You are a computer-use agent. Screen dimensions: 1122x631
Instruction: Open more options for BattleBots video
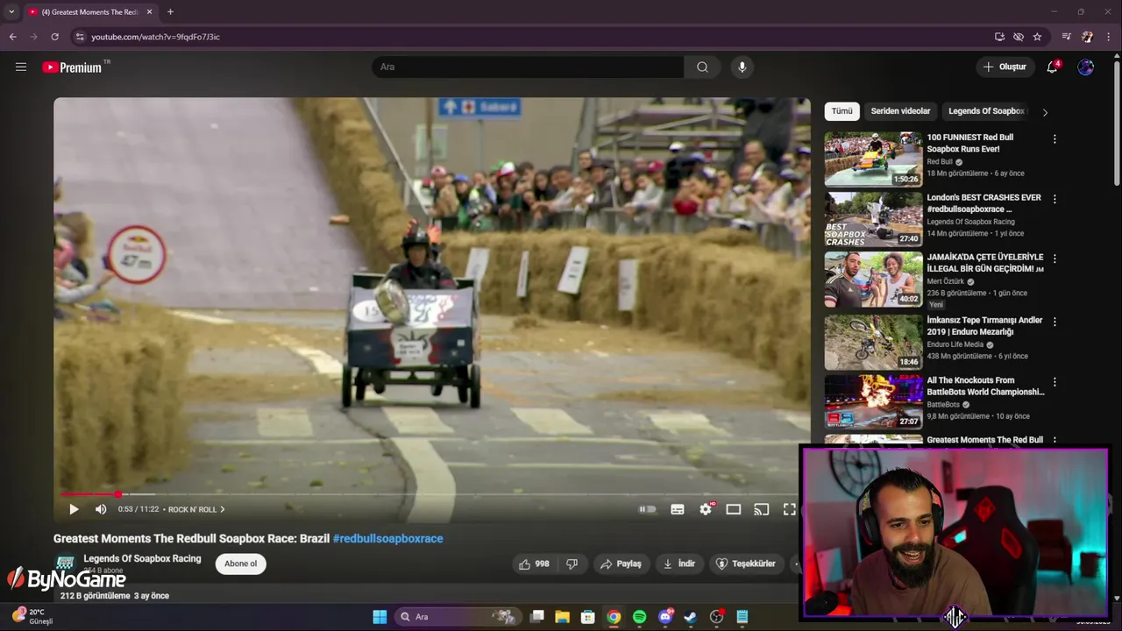[x=1055, y=382]
